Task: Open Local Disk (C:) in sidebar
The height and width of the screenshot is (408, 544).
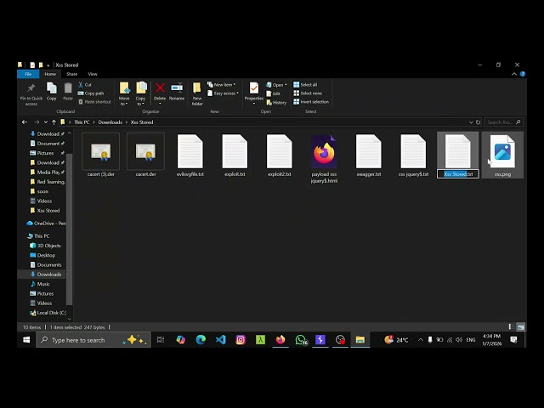Action: click(x=48, y=313)
